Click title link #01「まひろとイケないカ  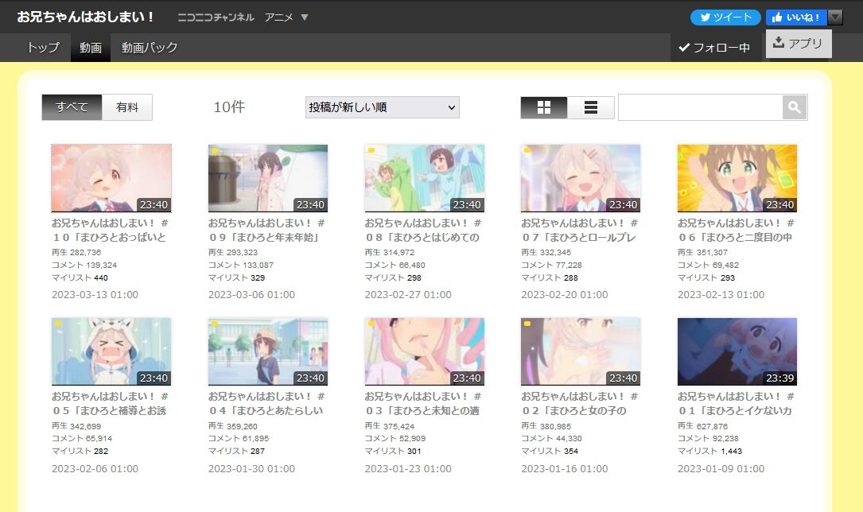(736, 404)
